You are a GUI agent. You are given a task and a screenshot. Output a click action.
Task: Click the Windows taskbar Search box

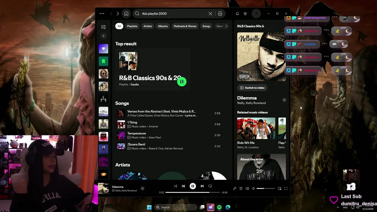point(176,207)
